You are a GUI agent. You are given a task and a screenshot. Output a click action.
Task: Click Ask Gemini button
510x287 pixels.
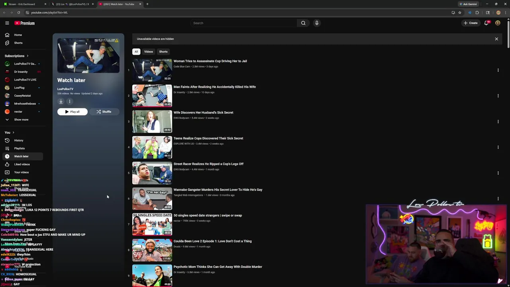468,4
